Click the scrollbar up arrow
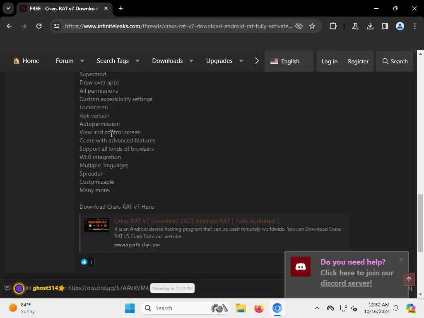This screenshot has height=318, width=424. coord(420,54)
